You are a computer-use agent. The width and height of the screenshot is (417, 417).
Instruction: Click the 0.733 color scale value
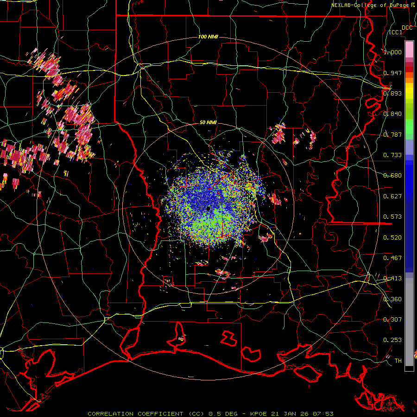click(x=392, y=155)
